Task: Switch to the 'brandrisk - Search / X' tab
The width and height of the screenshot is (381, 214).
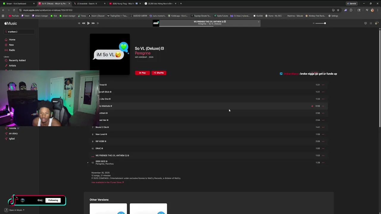Action: pyautogui.click(x=89, y=4)
